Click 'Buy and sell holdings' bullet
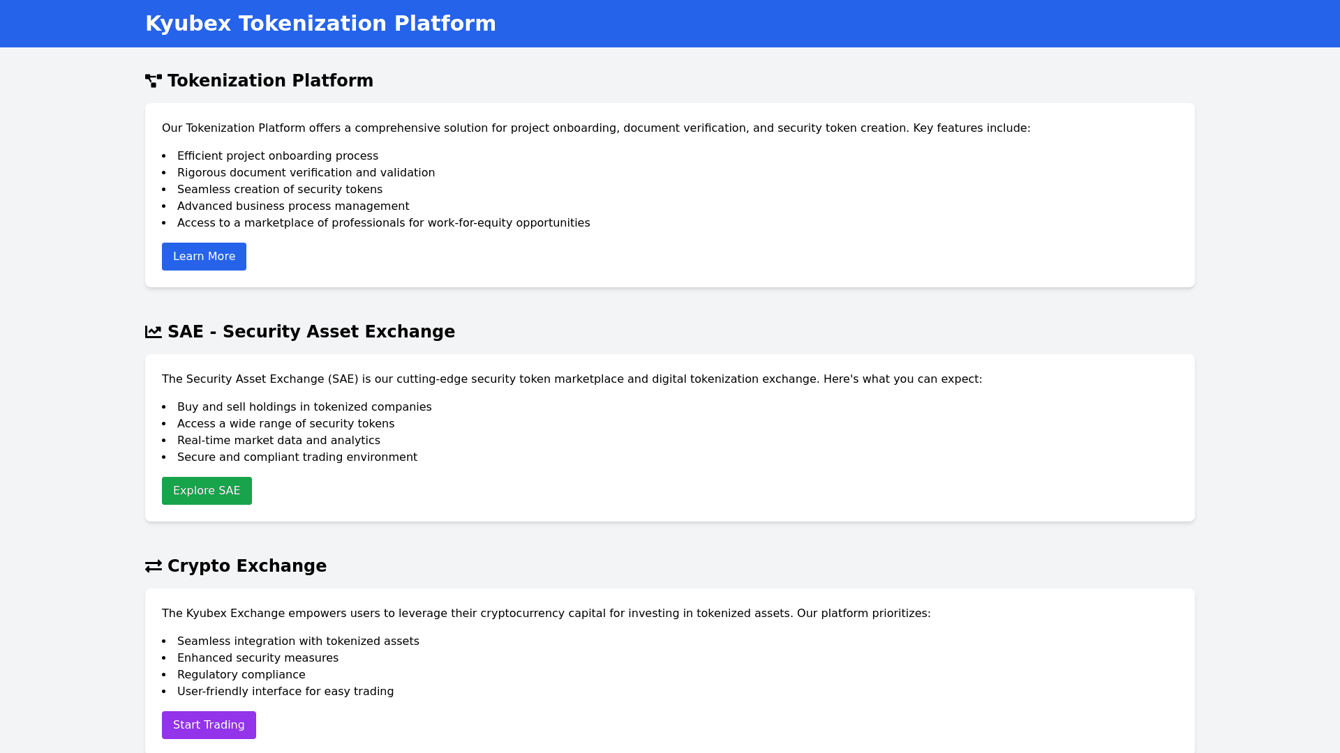The width and height of the screenshot is (1340, 753). point(304,407)
